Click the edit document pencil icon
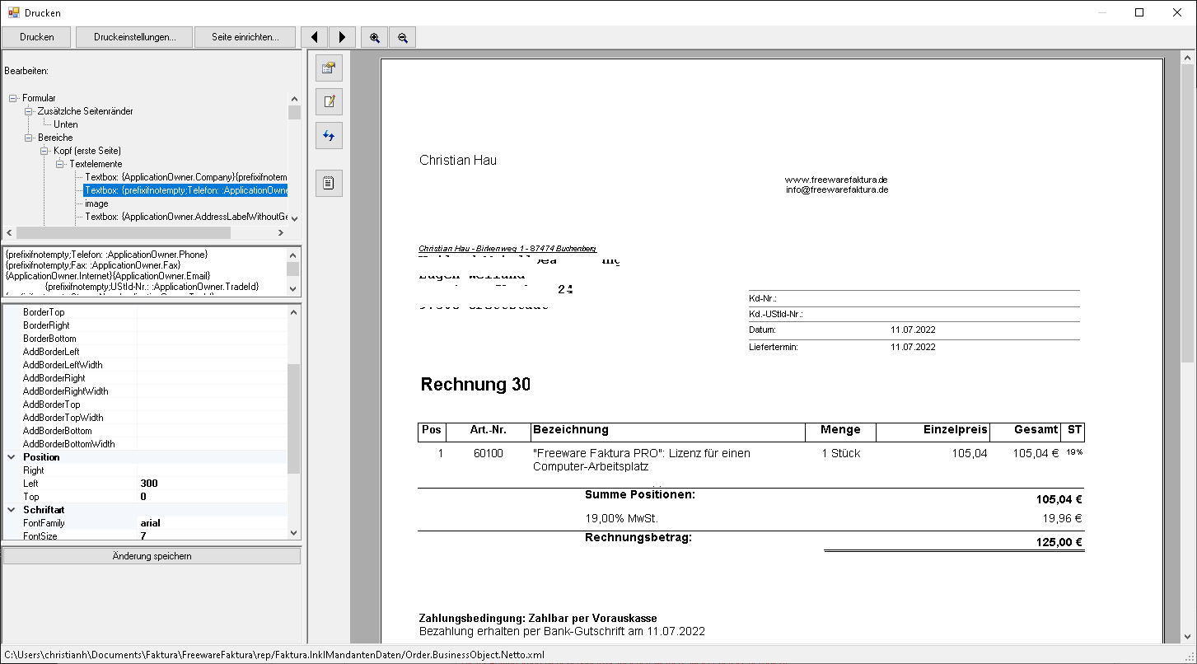This screenshot has height=664, width=1197. [x=329, y=101]
